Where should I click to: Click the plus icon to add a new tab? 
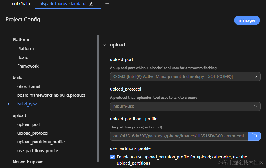click(x=107, y=4)
